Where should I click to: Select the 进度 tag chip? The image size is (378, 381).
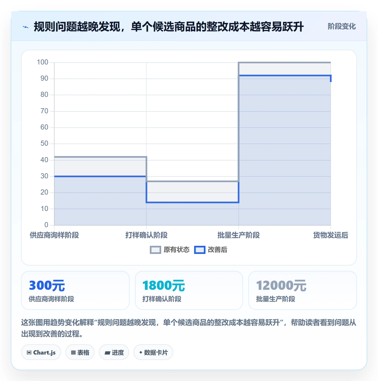tap(114, 352)
